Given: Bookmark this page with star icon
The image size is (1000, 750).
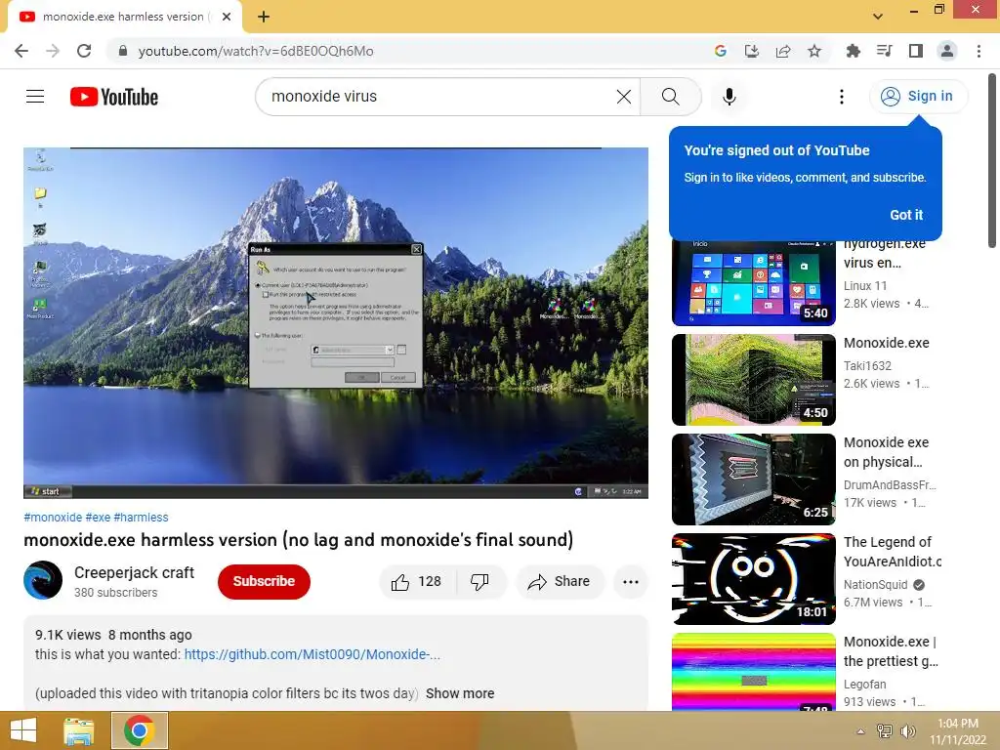Looking at the screenshot, I should click(814, 51).
